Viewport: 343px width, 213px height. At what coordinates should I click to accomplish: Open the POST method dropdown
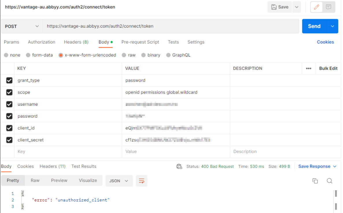(x=22, y=26)
